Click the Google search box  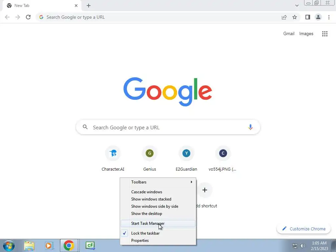168,127
